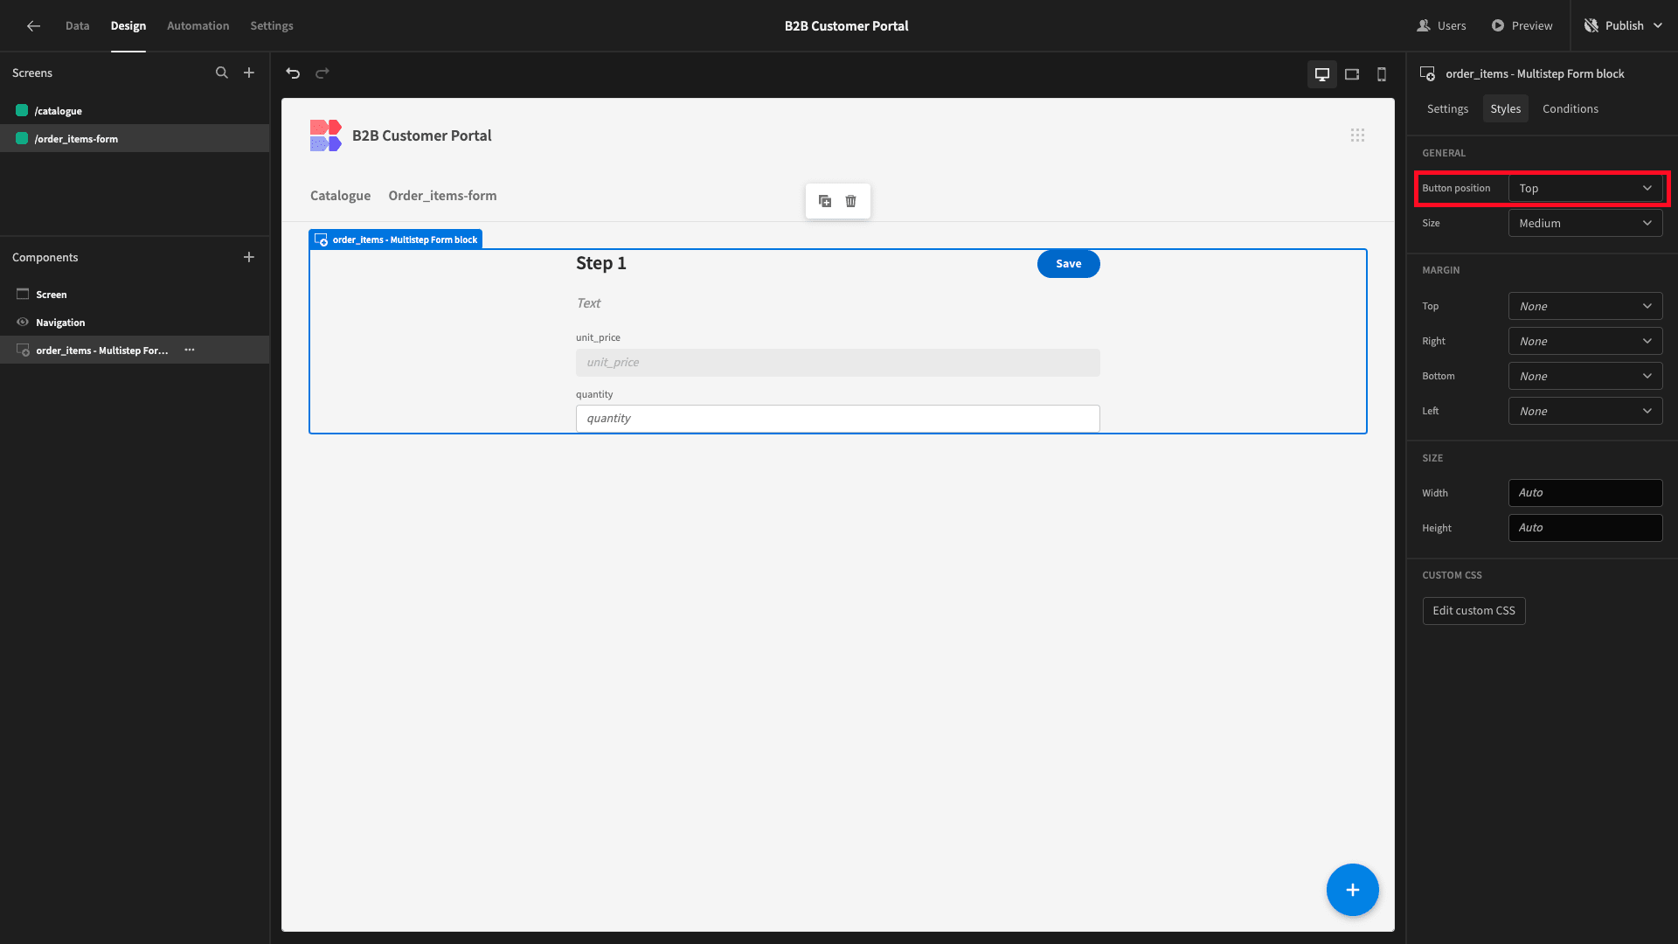Image resolution: width=1678 pixels, height=944 pixels.
Task: Open the grid menu in app header
Action: (x=1357, y=135)
